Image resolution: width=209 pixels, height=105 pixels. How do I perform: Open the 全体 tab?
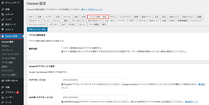coord(40,17)
